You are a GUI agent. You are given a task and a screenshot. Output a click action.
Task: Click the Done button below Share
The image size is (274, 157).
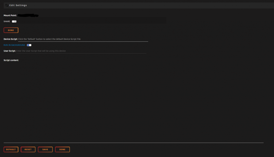click(11, 30)
